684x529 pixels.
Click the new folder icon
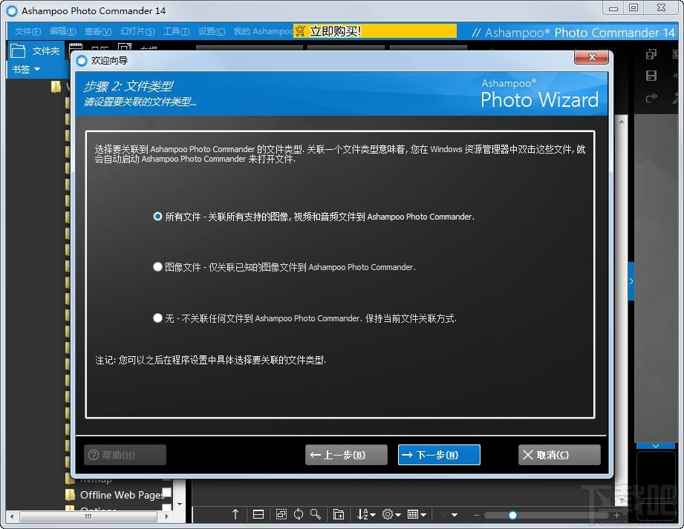[x=339, y=515]
